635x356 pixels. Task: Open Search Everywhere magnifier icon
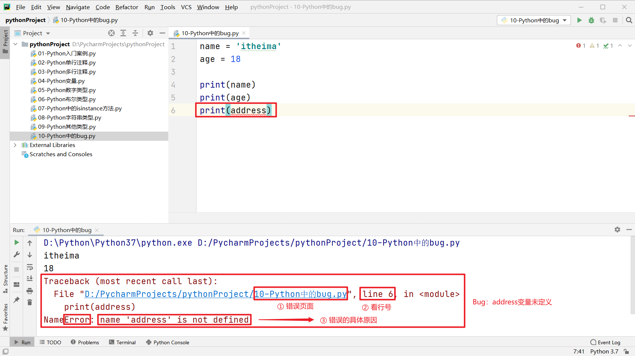[x=629, y=21]
